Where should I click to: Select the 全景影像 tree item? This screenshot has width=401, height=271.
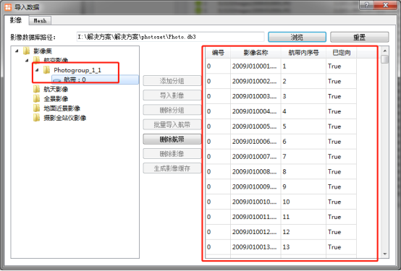click(x=56, y=98)
